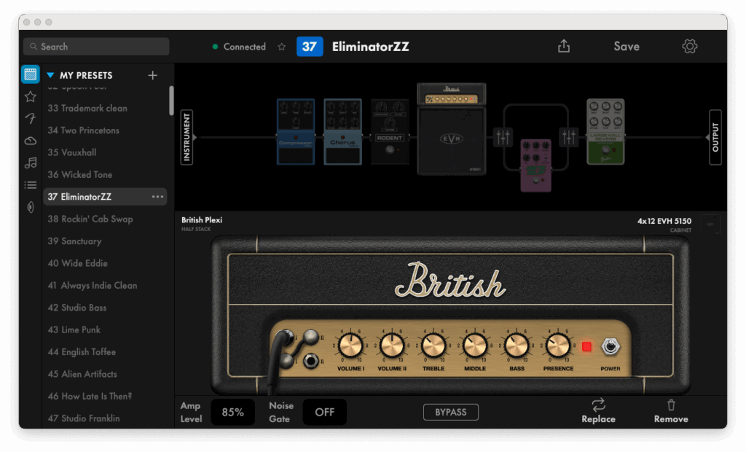Click the 4x12 EVH 5150 cabinet label

pyautogui.click(x=664, y=221)
